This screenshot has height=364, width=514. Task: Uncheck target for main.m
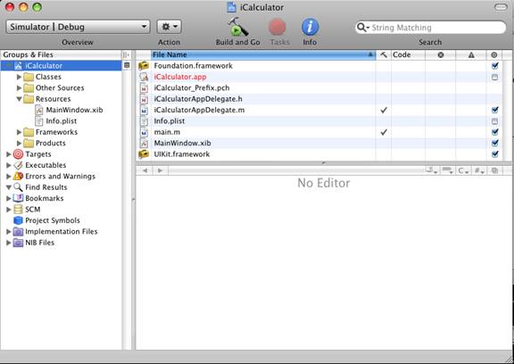tap(495, 132)
